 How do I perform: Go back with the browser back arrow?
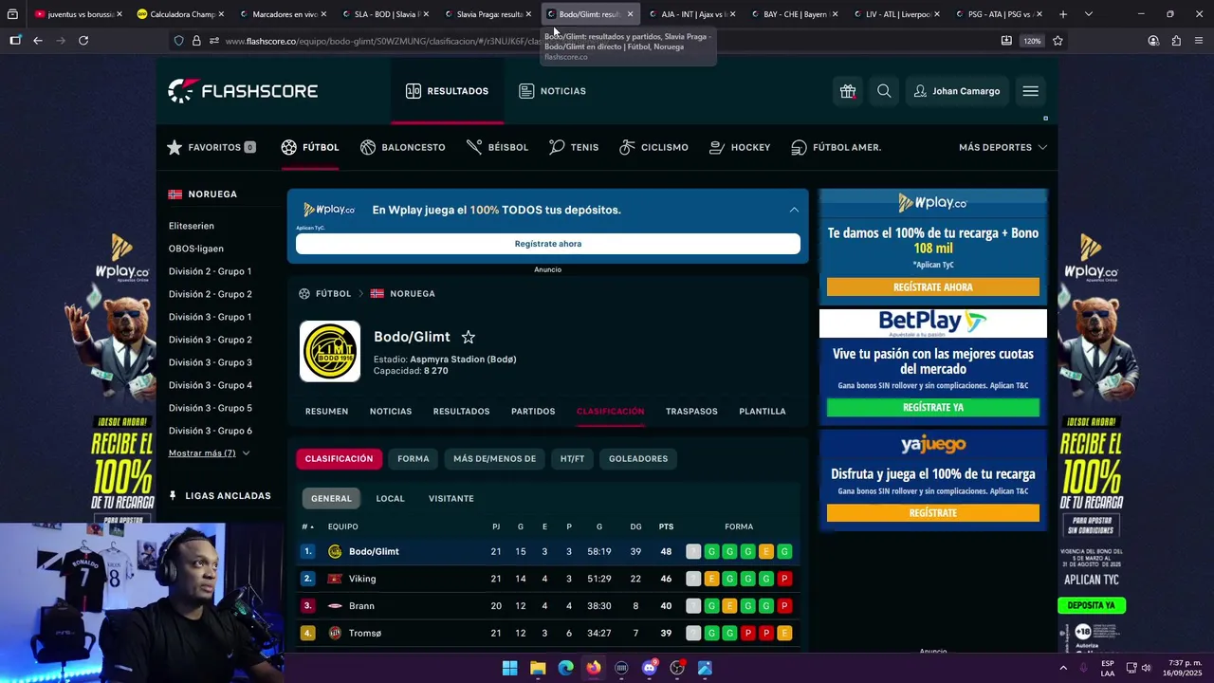pos(37,41)
